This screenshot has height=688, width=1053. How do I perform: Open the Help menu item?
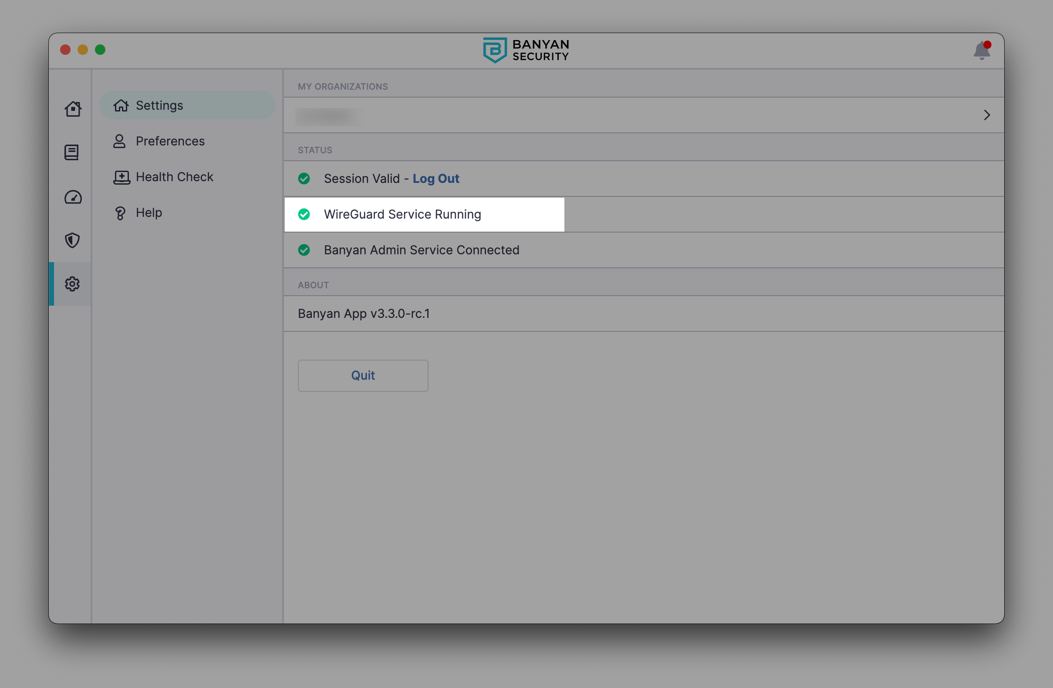tap(148, 213)
